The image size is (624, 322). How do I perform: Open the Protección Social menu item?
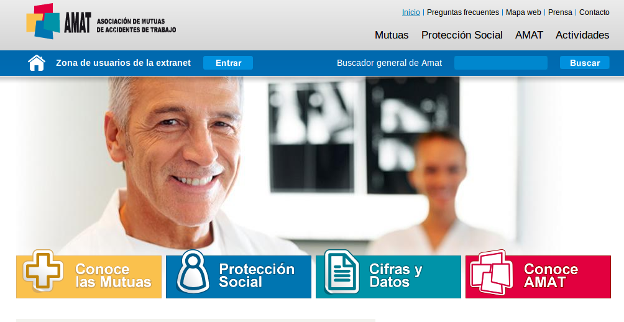(x=462, y=35)
